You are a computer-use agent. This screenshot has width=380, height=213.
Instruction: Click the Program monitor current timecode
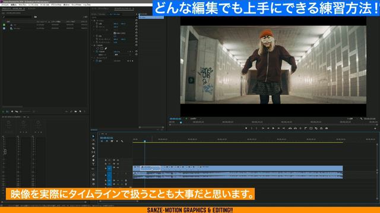[x=176, y=119]
